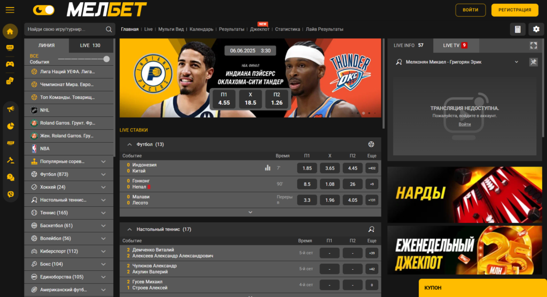Open Результаты in top menu
The width and height of the screenshot is (547, 297).
(x=232, y=29)
